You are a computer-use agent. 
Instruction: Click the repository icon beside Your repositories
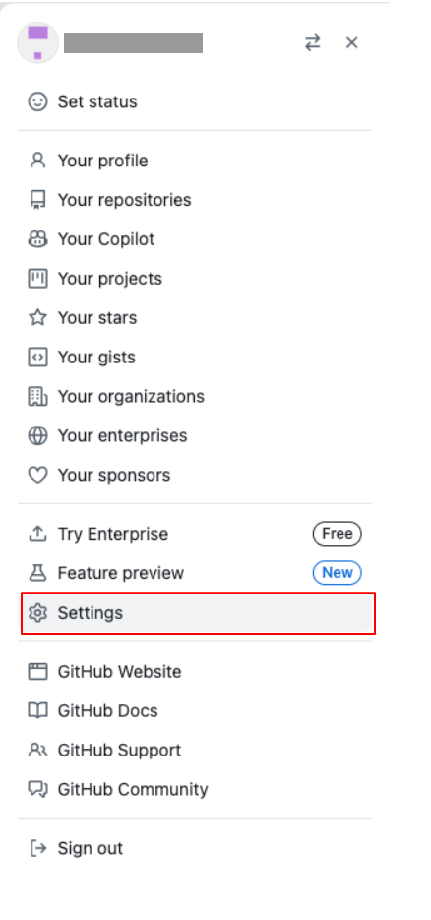tap(37, 200)
